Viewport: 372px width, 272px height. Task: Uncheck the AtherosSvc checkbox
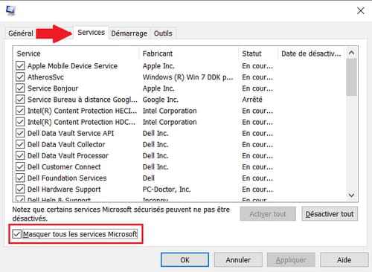click(20, 77)
